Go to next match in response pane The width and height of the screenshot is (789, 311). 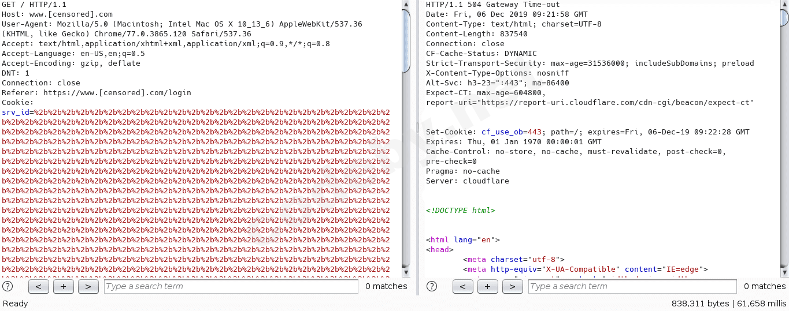coord(513,287)
